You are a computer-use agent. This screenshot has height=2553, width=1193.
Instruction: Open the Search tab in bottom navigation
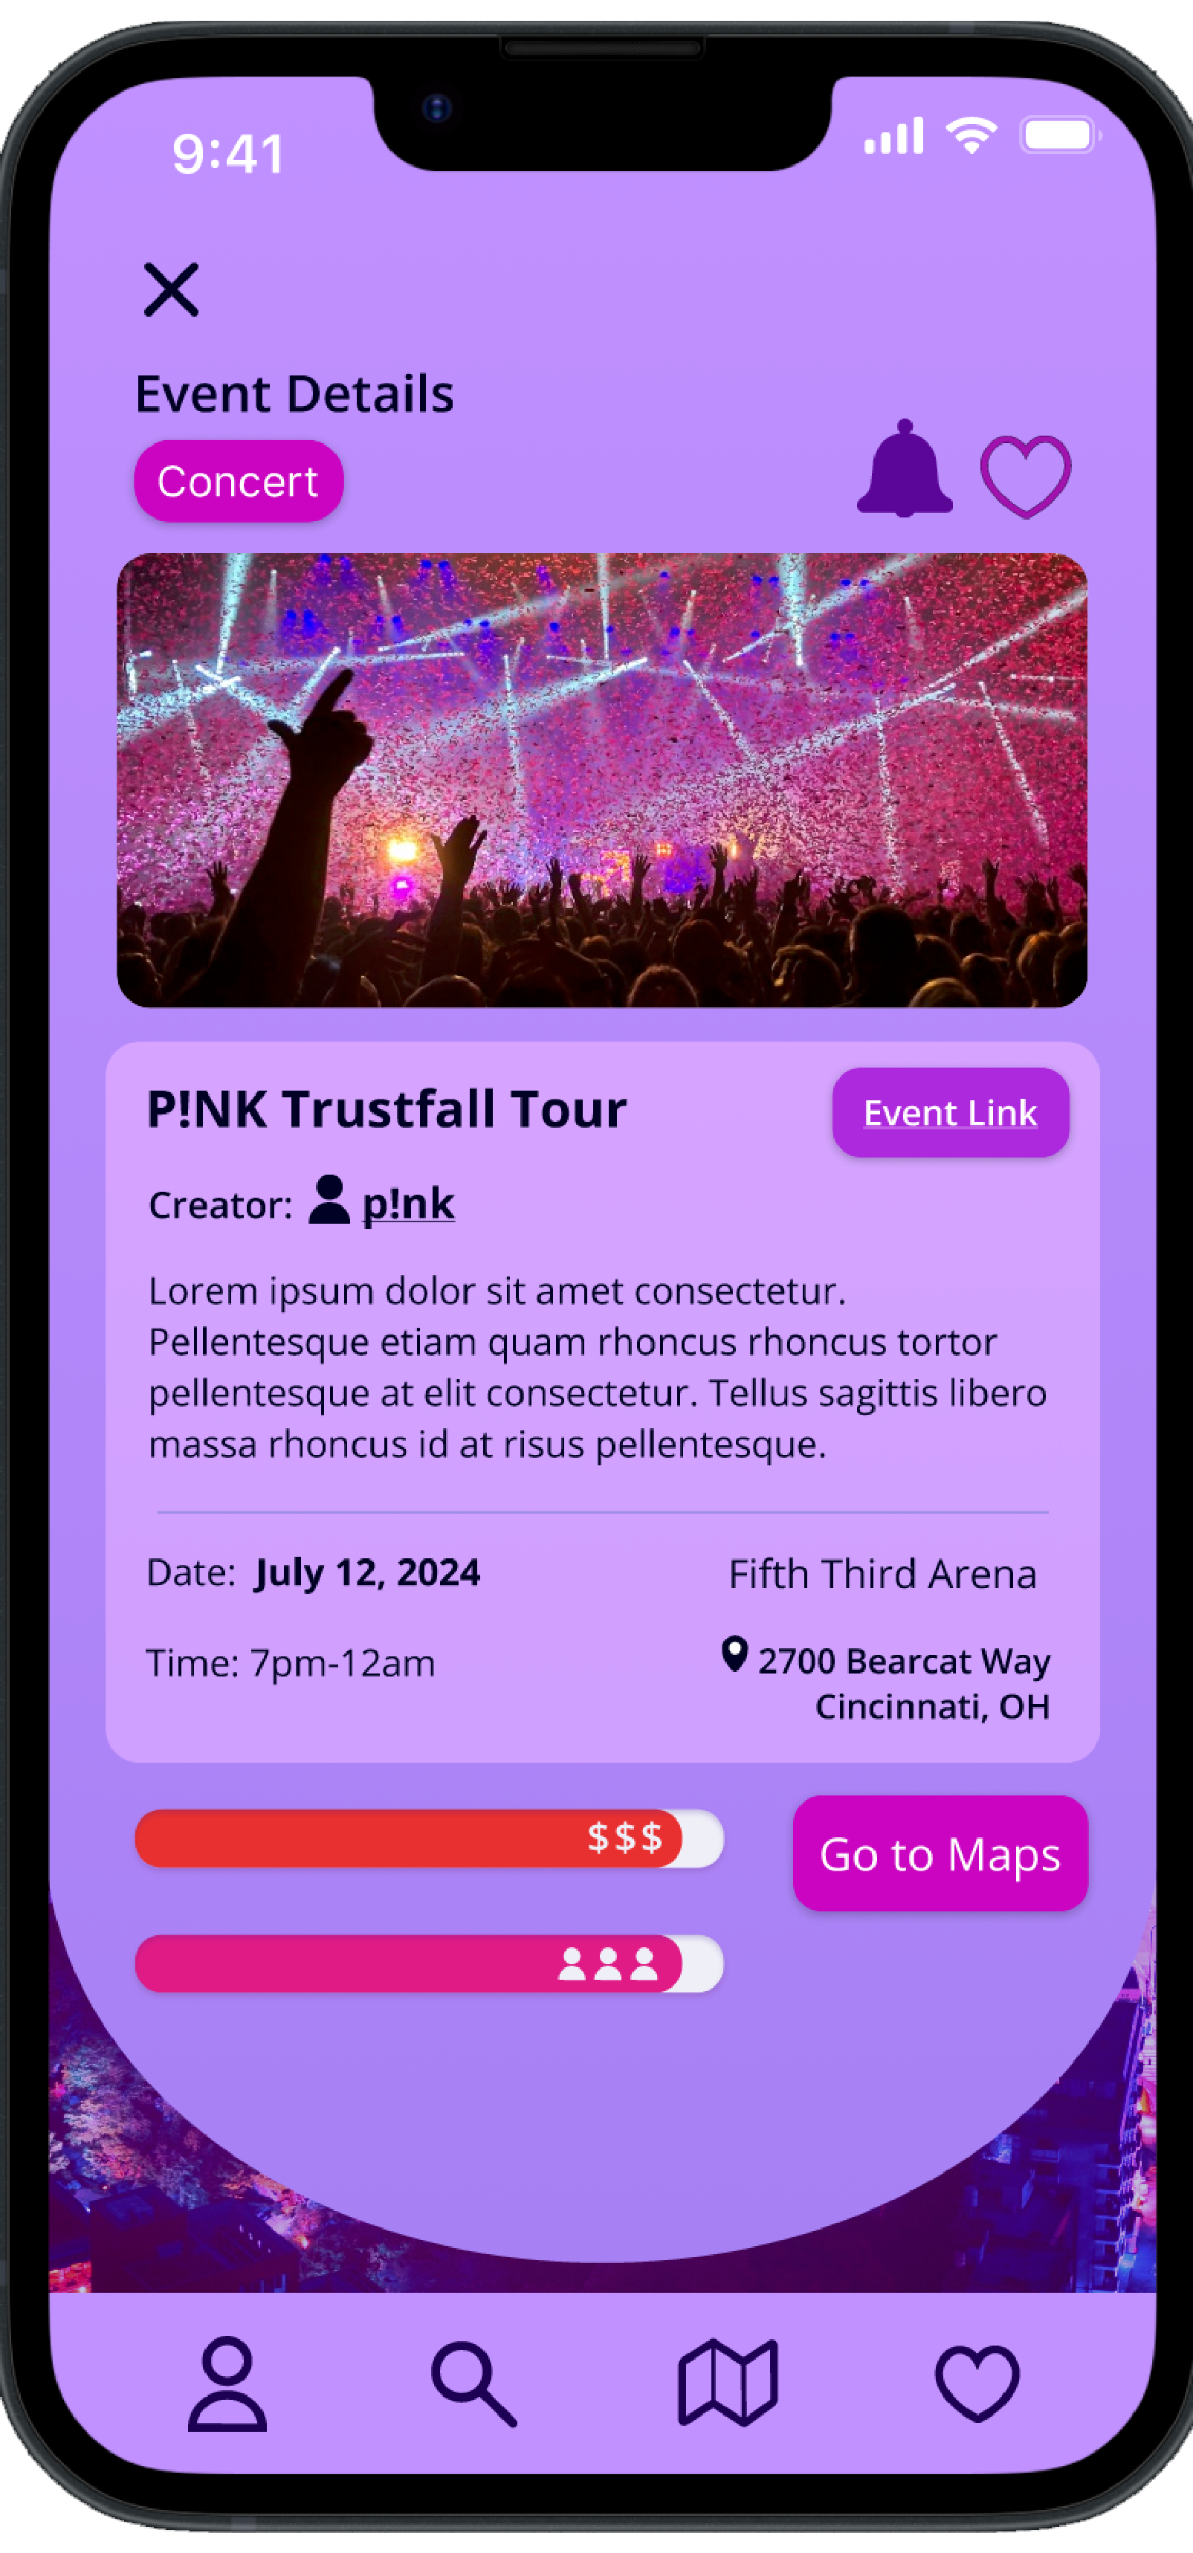[473, 2383]
